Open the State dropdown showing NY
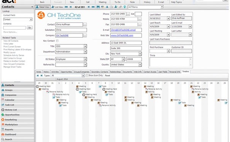The image size is (230, 142). click(x=123, y=59)
